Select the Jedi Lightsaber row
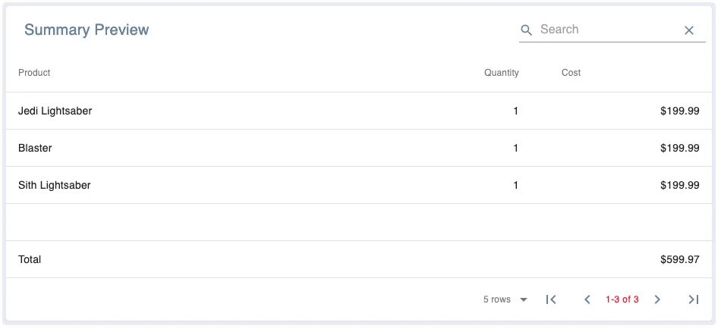 pyautogui.click(x=55, y=111)
